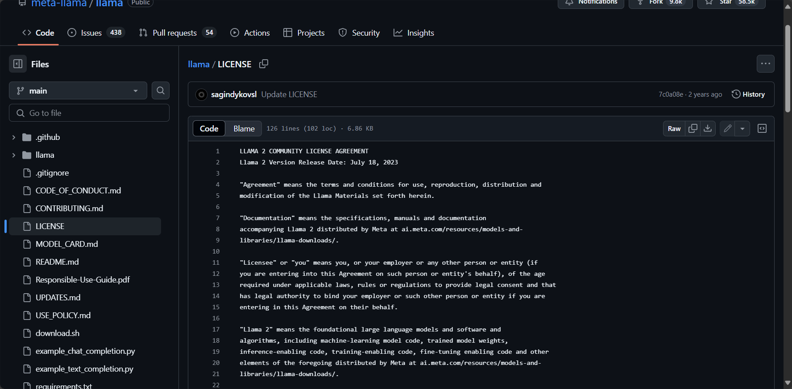This screenshot has width=792, height=389.
Task: Open the llama breadcrumb link
Action: (199, 64)
